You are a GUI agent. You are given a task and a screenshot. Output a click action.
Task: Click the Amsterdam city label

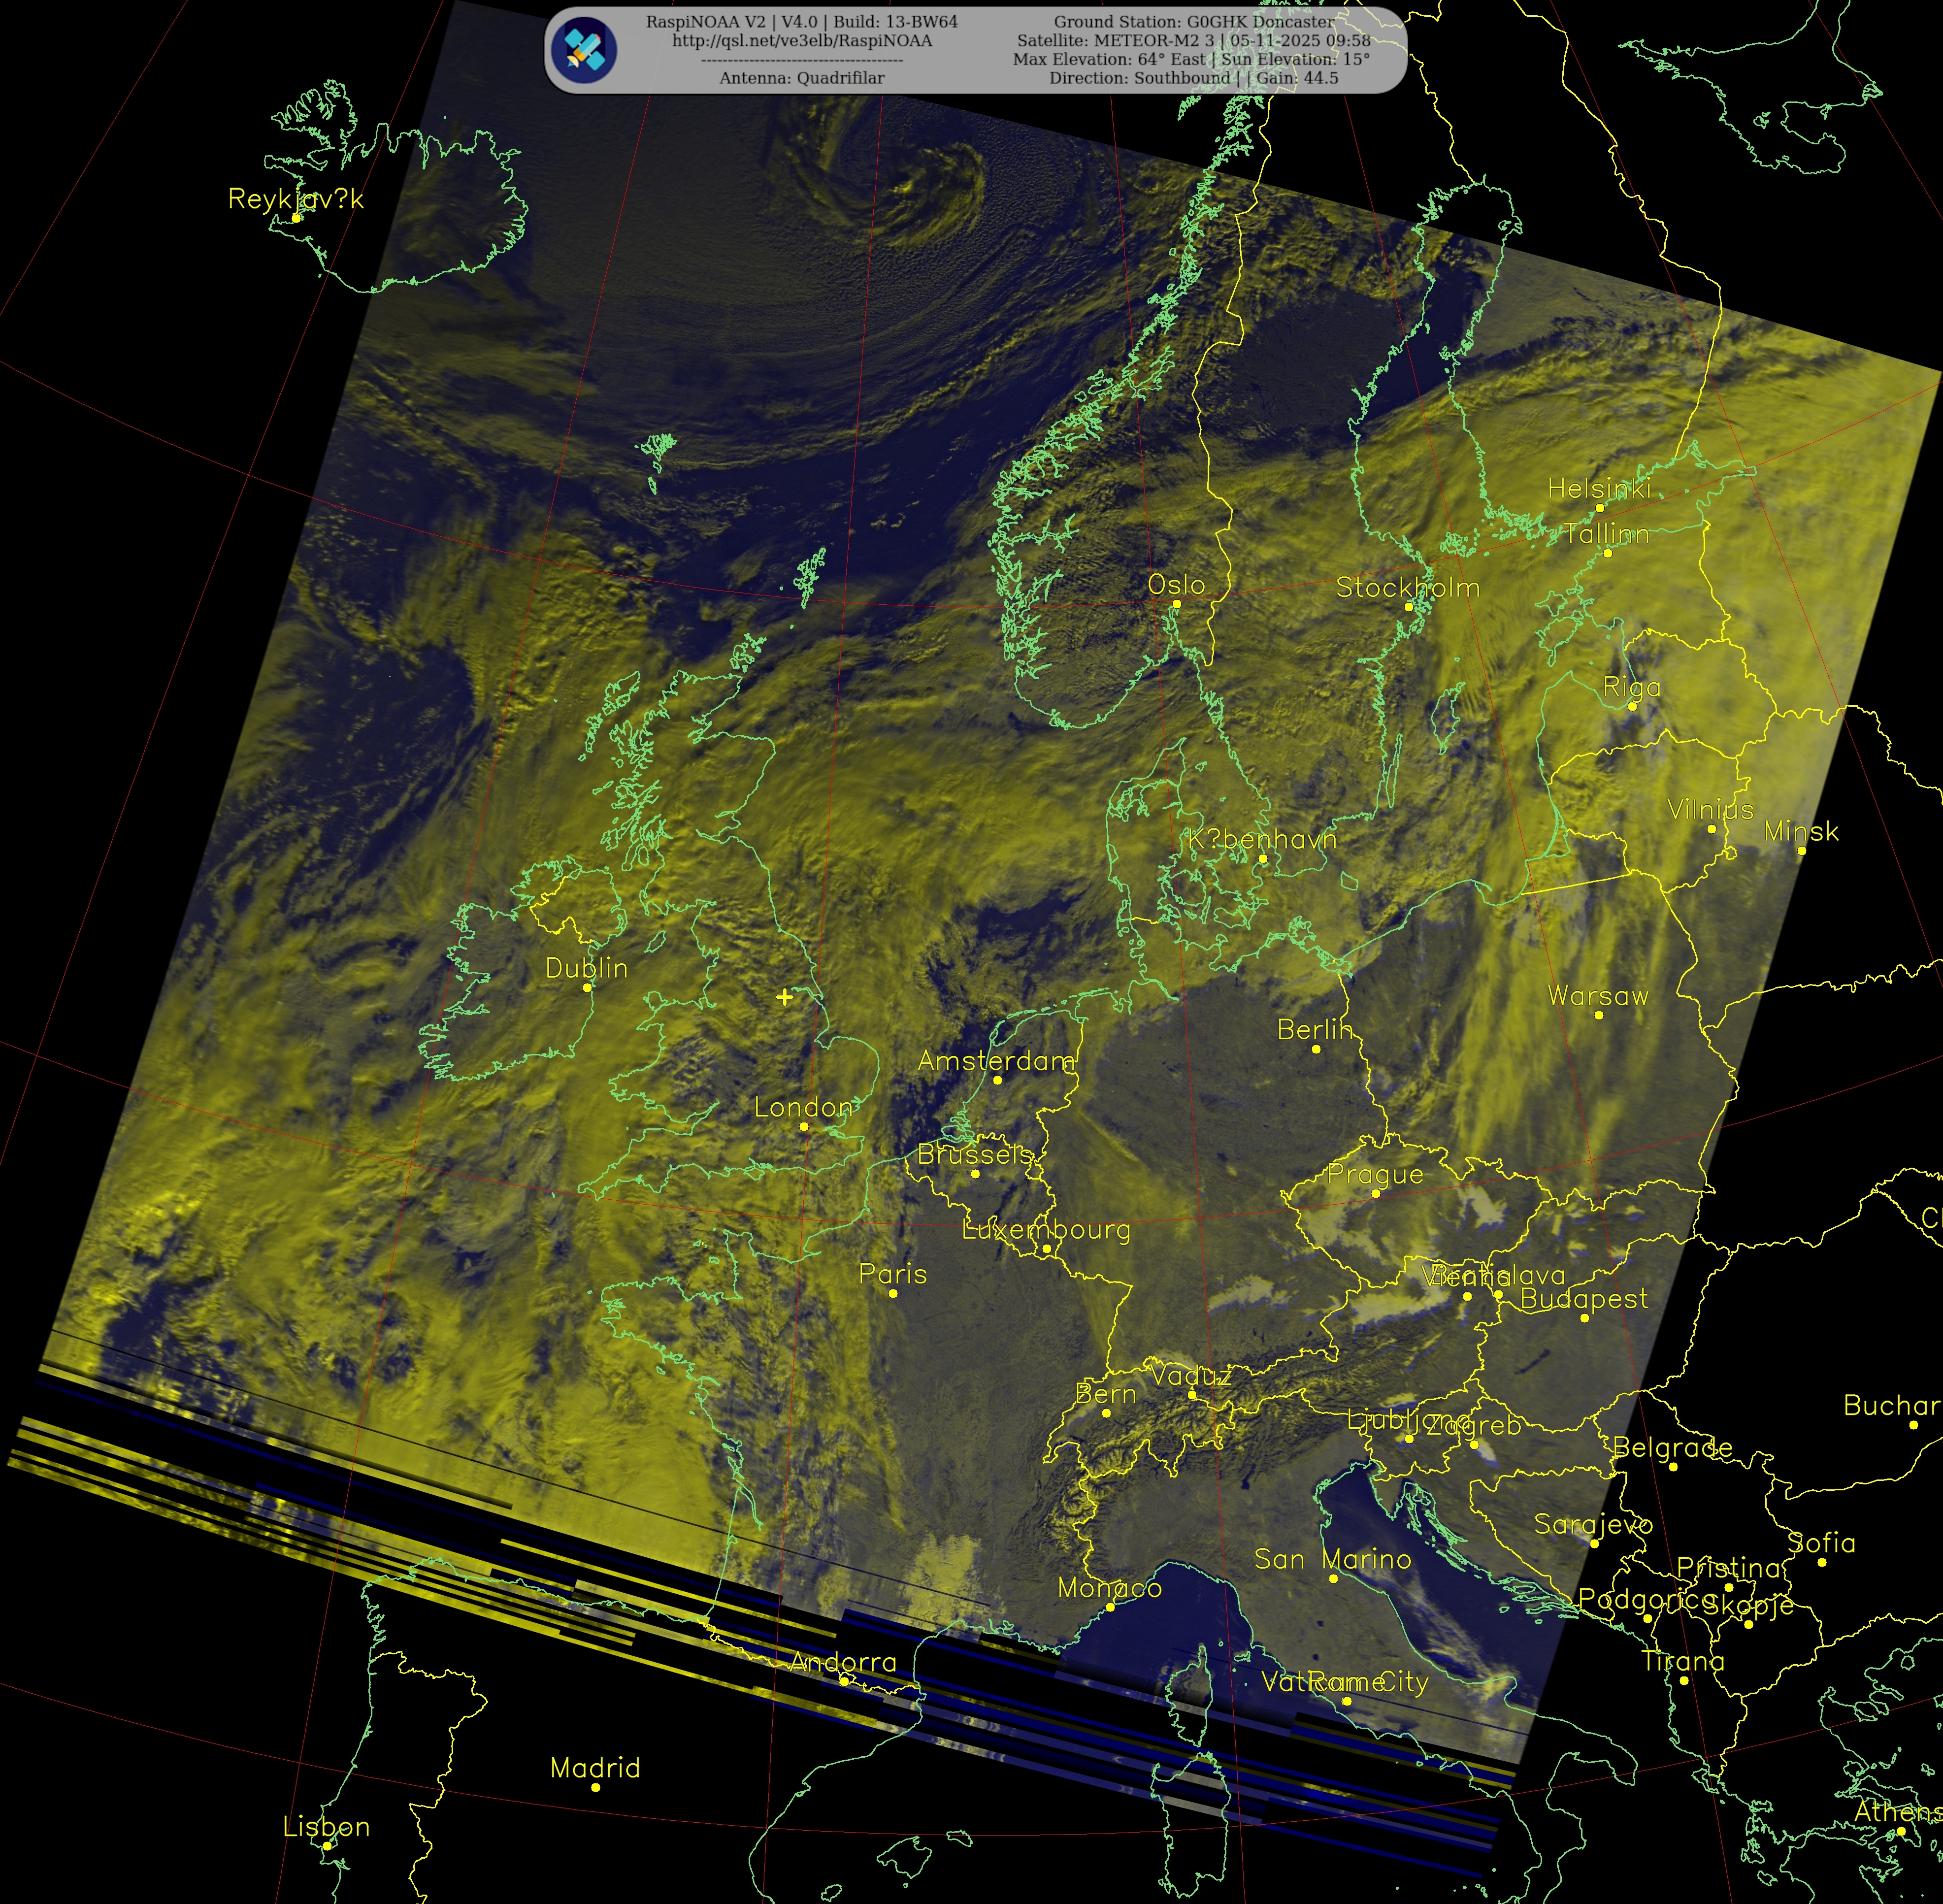point(996,1061)
